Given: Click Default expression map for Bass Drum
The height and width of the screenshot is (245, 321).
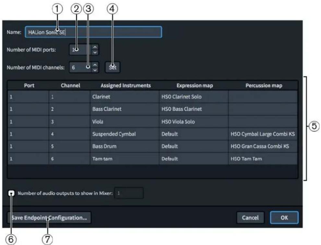Looking at the screenshot, I should point(194,146).
